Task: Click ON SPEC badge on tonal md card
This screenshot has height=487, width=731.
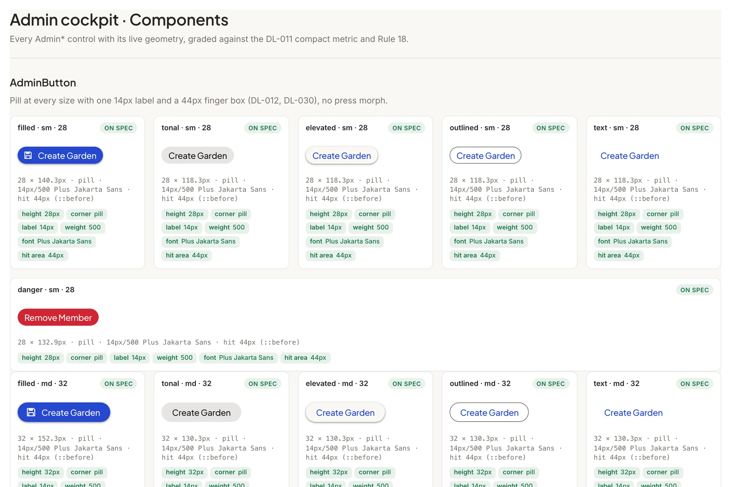Action: (262, 384)
